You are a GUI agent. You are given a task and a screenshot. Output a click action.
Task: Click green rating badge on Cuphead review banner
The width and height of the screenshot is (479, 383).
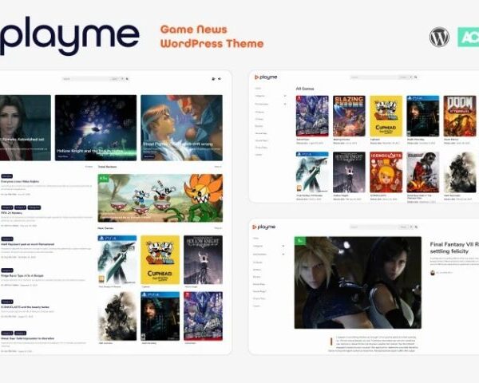click(x=104, y=179)
